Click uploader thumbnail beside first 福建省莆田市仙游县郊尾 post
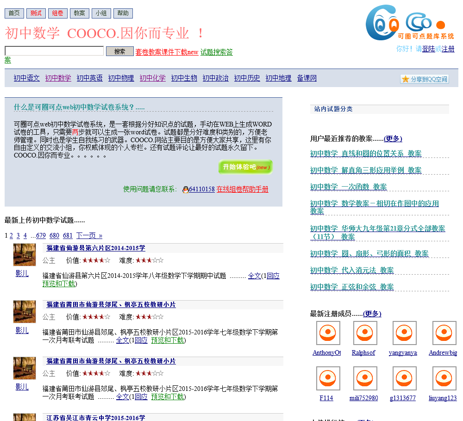Image resolution: width=463 pixels, height=421 pixels. click(x=25, y=312)
